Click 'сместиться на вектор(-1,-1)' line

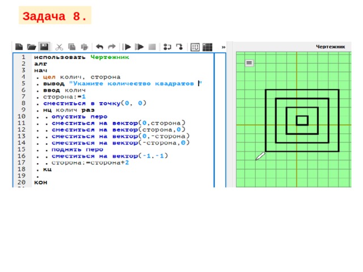click(109, 156)
